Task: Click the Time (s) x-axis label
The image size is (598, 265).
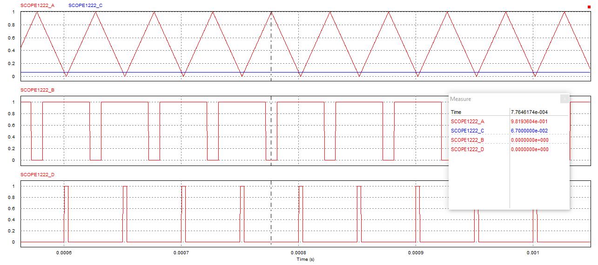Action: click(305, 259)
